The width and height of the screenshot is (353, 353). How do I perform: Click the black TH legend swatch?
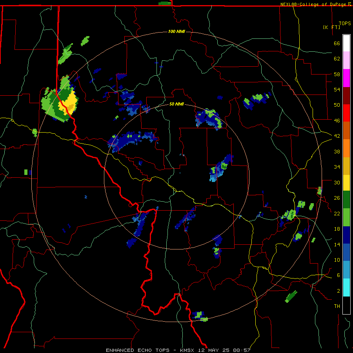pos(346,305)
